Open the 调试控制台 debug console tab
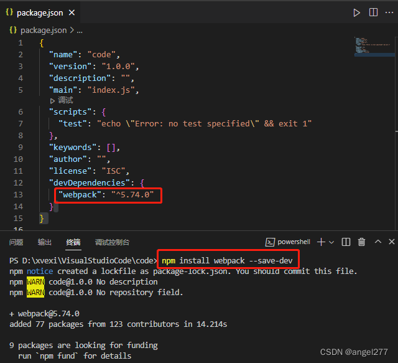398x363 pixels. pyautogui.click(x=112, y=242)
